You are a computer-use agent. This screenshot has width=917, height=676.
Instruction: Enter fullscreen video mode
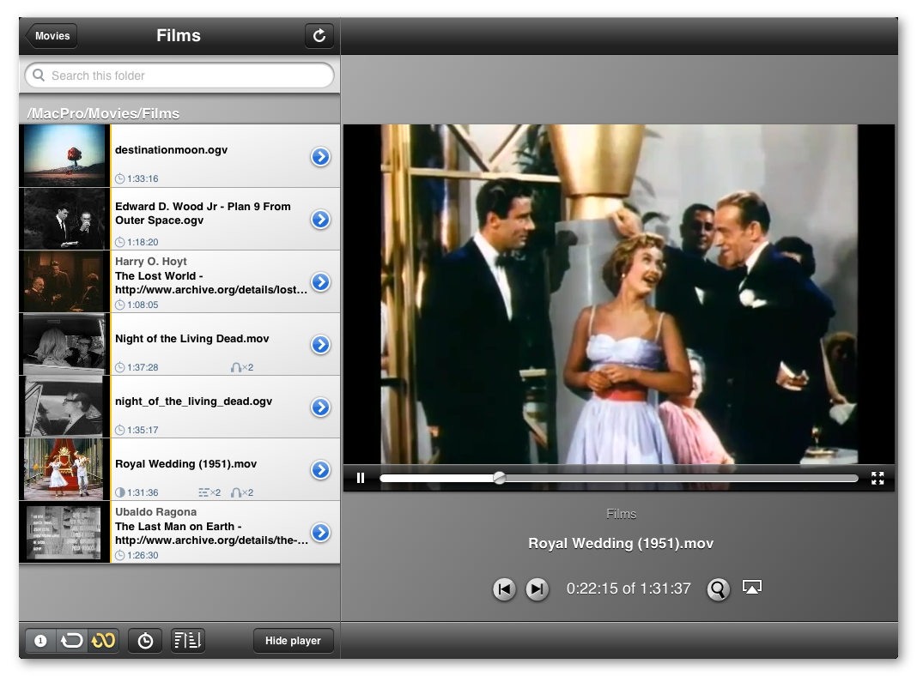(878, 478)
